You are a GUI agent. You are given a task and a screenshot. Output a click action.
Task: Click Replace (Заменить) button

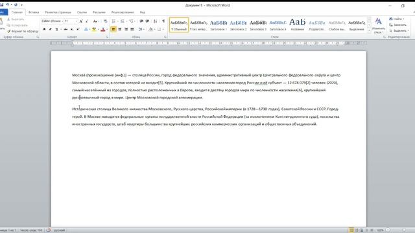click(397, 25)
